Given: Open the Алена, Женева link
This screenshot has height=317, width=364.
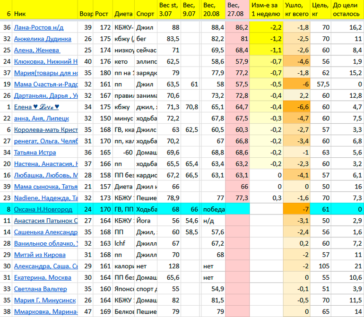Looking at the screenshot, I should 37,50.
